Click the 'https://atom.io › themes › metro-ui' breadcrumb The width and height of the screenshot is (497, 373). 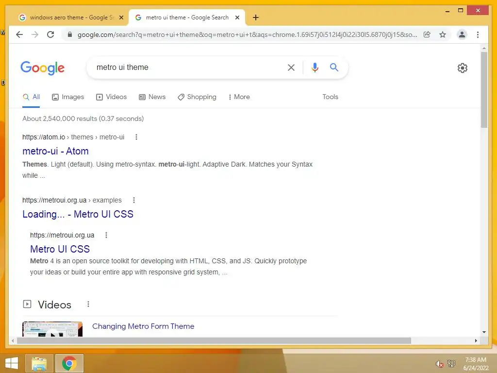coord(73,137)
